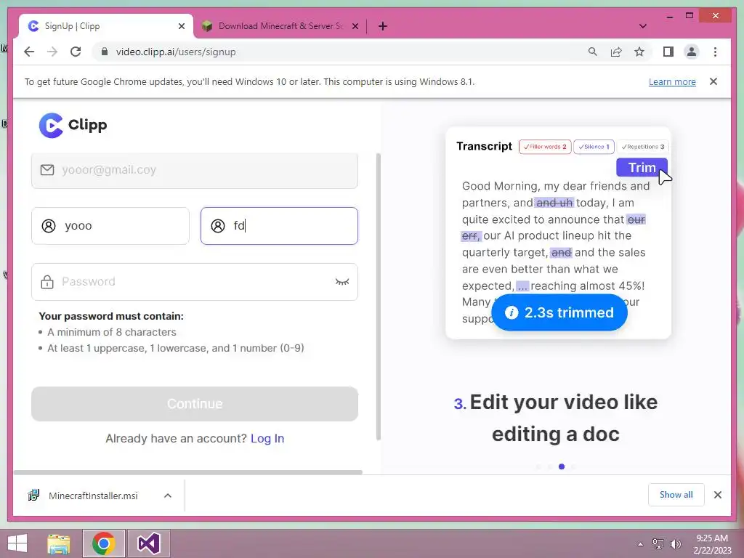Open the Chrome three-dot menu
744x558 pixels.
715,52
